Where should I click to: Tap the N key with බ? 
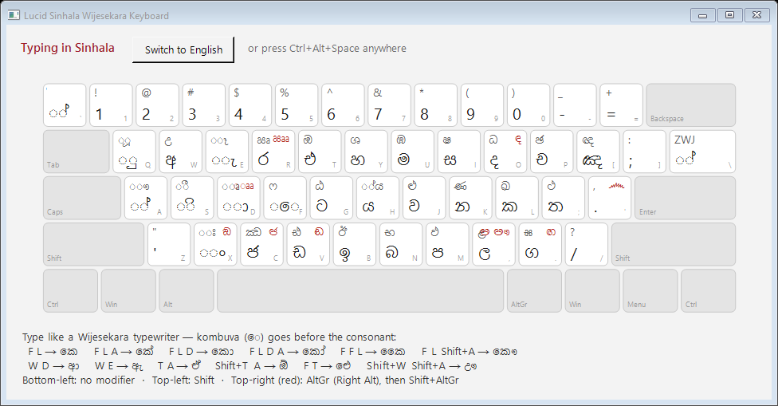coord(401,244)
